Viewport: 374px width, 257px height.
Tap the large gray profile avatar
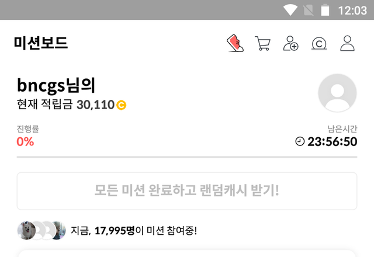pos(337,93)
